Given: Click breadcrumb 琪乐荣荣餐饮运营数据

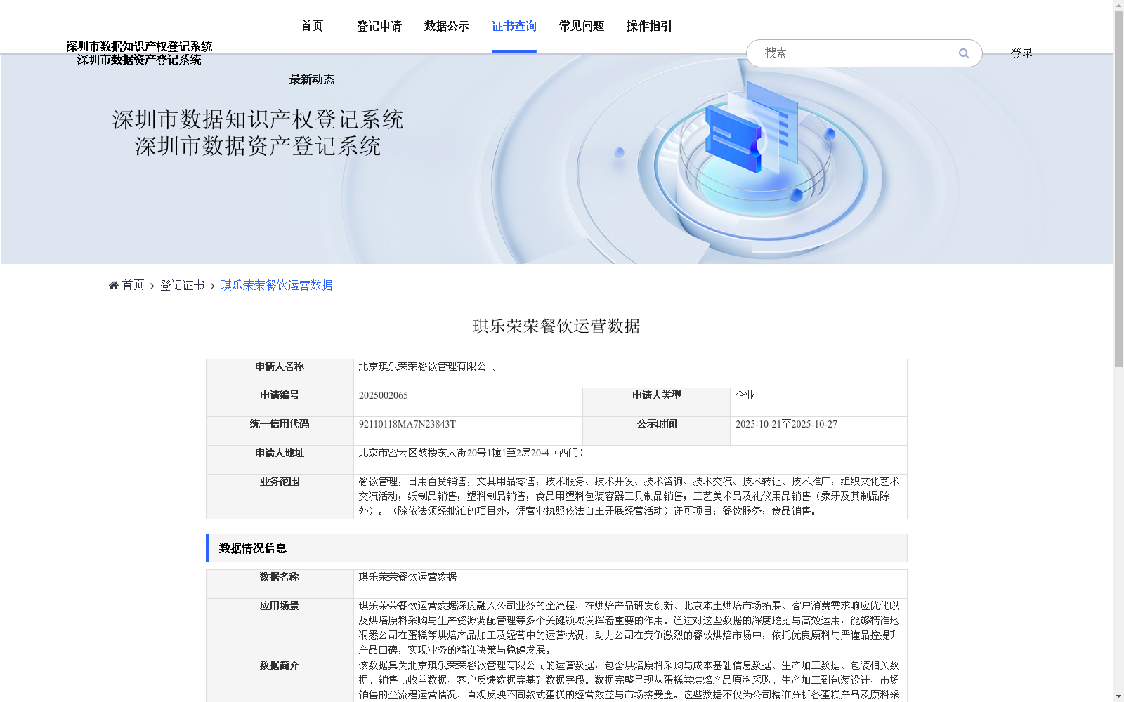Looking at the screenshot, I should (277, 285).
